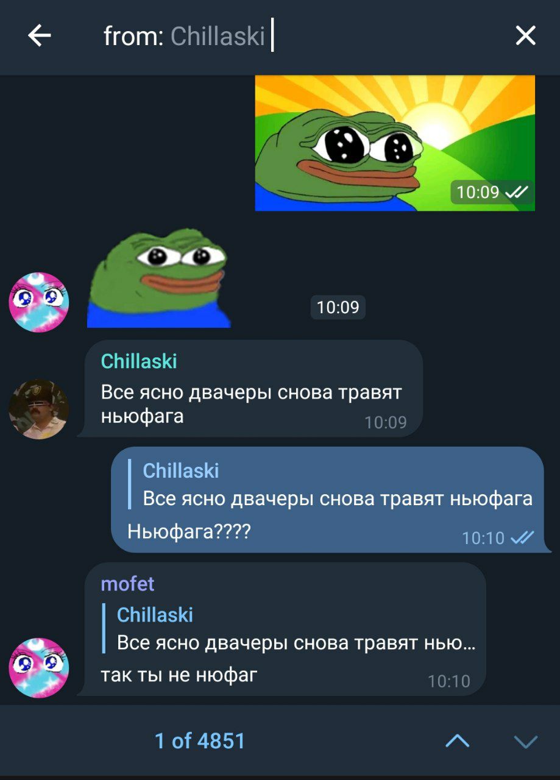Tap the Pepe frog sticker

click(x=158, y=278)
